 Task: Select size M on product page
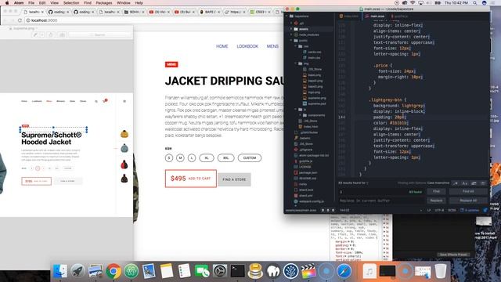pos(180,158)
